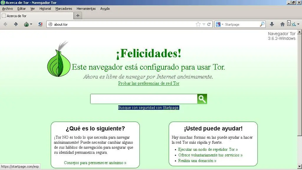302x170 pixels.
Task: Open Ofrece voluntariamente tus servicios link
Action: coord(210,155)
